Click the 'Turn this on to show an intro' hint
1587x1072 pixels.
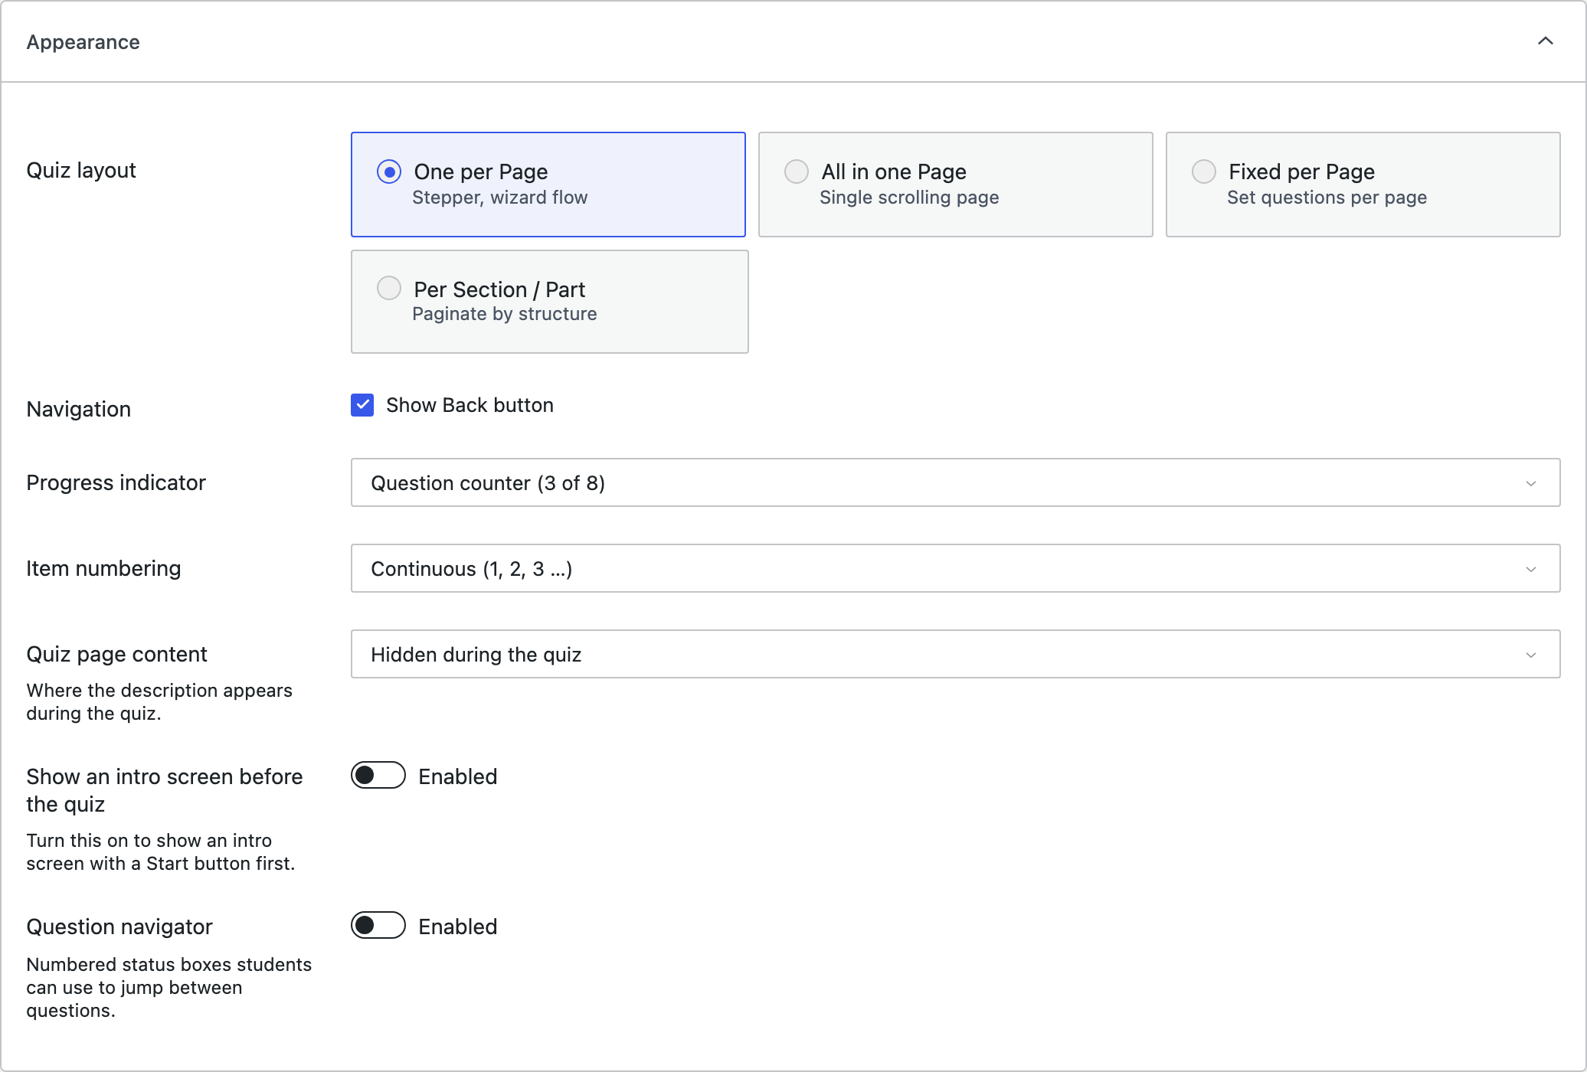click(161, 851)
